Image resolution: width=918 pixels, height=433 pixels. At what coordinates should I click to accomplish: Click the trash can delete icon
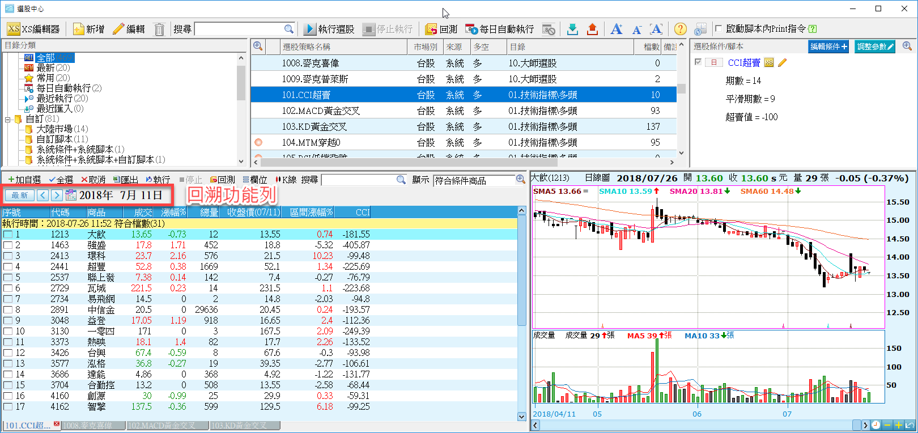tap(159, 29)
